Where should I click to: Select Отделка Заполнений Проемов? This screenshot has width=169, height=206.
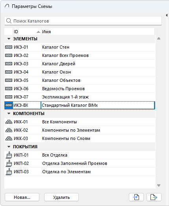click(75, 163)
